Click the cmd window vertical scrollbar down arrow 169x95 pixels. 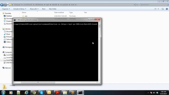pyautogui.click(x=99, y=80)
